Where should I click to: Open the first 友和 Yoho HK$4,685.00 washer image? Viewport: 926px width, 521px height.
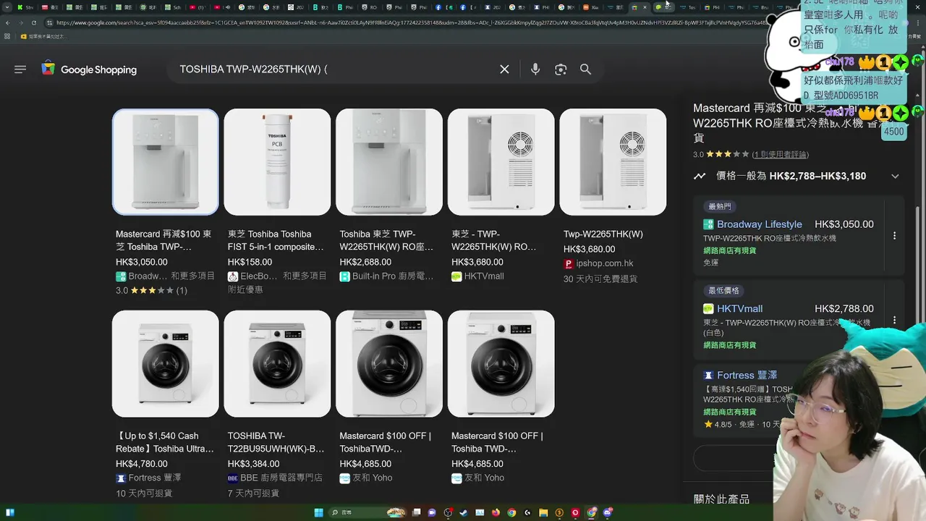point(389,364)
